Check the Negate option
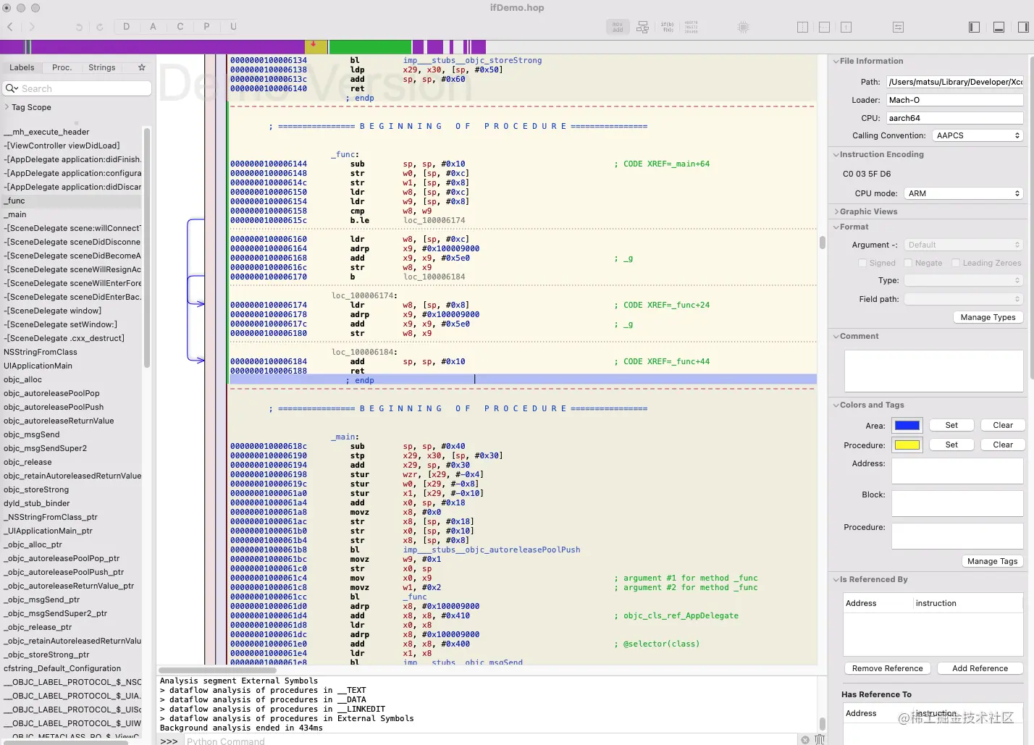The height and width of the screenshot is (745, 1034). point(909,263)
